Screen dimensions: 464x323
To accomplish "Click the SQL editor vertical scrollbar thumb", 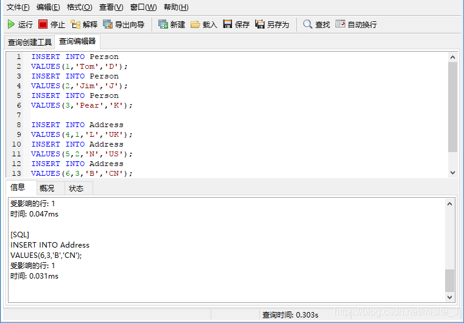I will (452, 107).
